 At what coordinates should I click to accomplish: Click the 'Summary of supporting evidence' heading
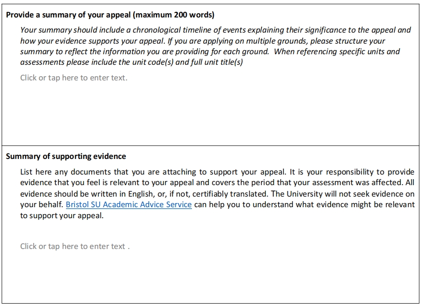(x=66, y=156)
